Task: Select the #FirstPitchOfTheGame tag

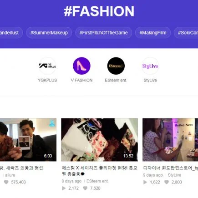Action: [x=103, y=33]
